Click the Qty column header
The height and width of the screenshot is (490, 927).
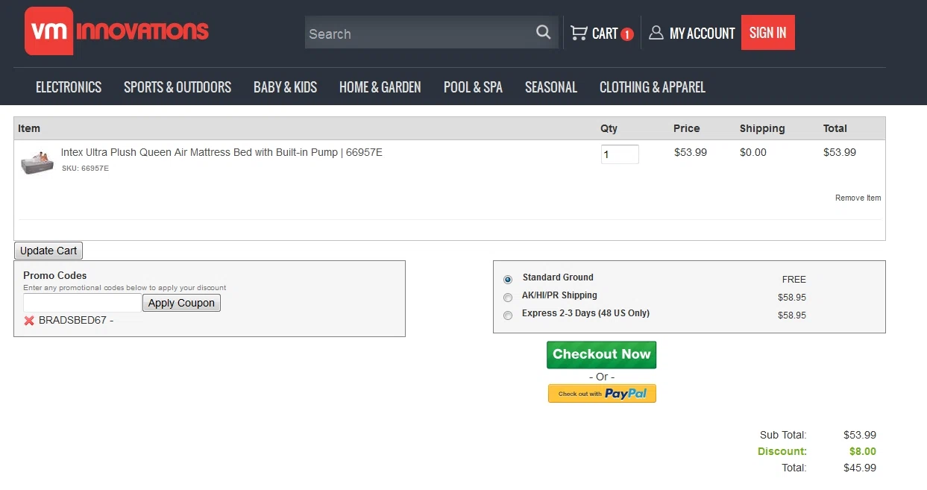pyautogui.click(x=609, y=128)
